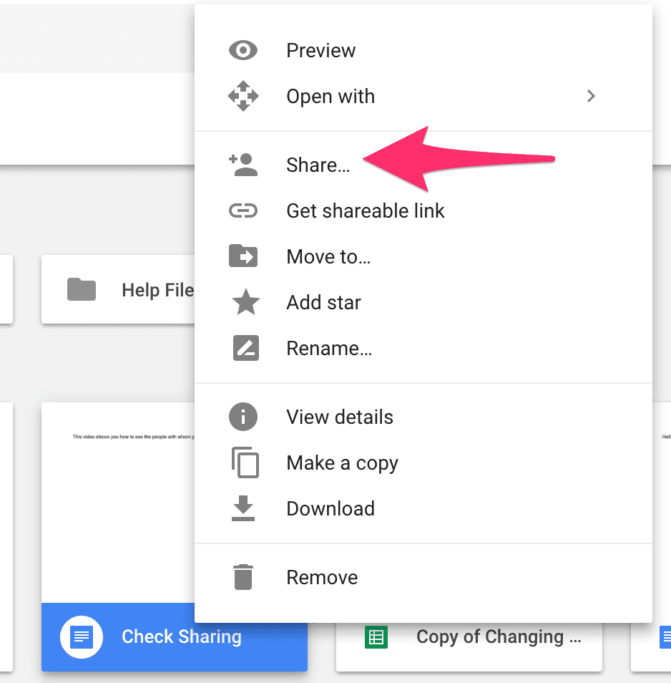The height and width of the screenshot is (683, 671).
Task: Select the Copy of Changing spreadsheet name
Action: pos(499,637)
